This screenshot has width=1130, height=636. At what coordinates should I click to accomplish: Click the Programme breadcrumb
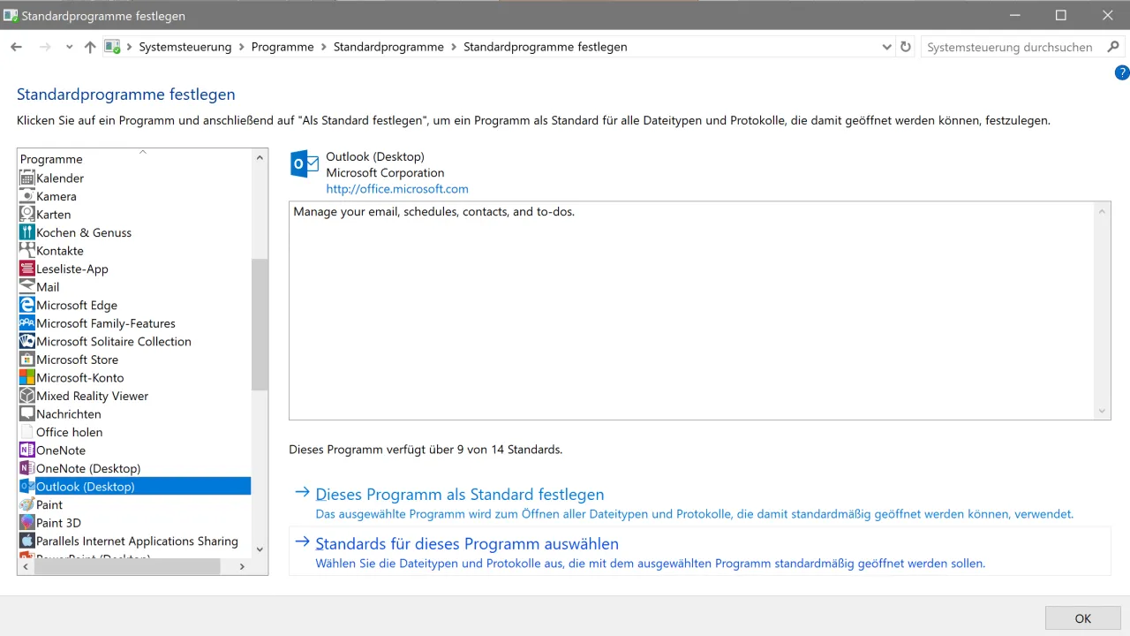click(x=282, y=47)
